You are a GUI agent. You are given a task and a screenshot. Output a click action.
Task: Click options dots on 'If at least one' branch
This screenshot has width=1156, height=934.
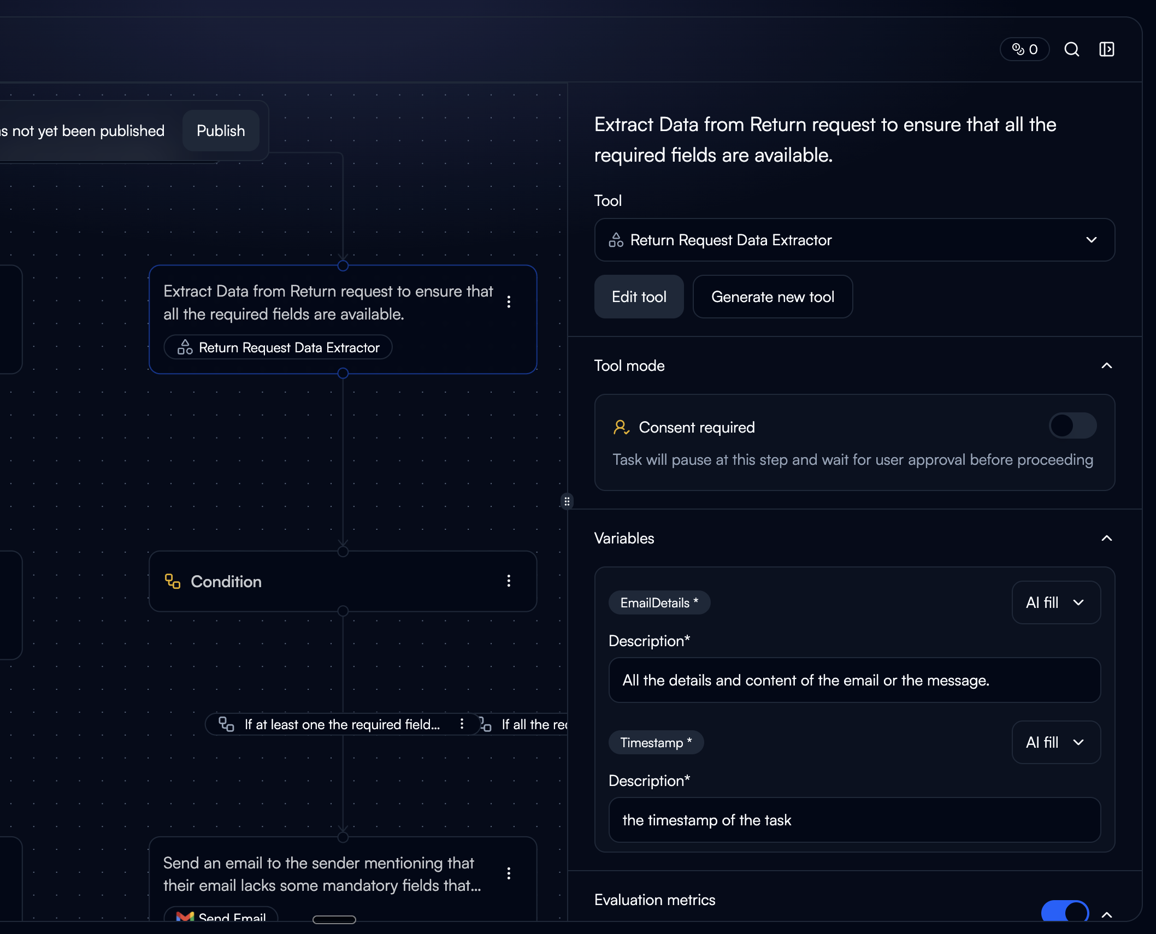pyautogui.click(x=462, y=724)
